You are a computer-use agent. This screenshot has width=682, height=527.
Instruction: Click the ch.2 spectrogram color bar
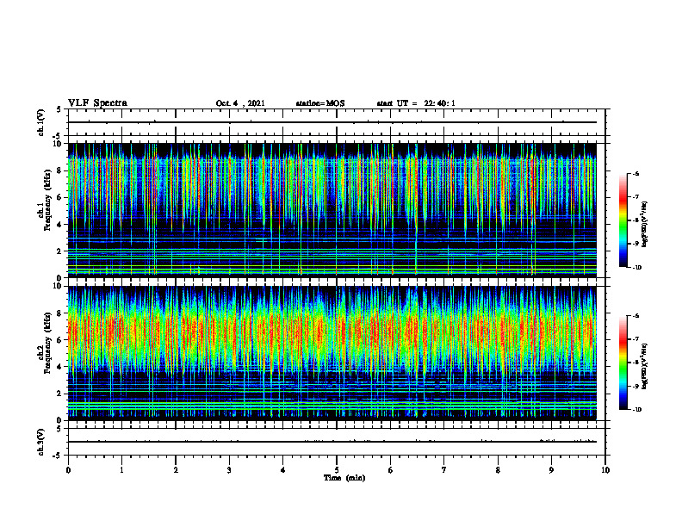pos(623,363)
